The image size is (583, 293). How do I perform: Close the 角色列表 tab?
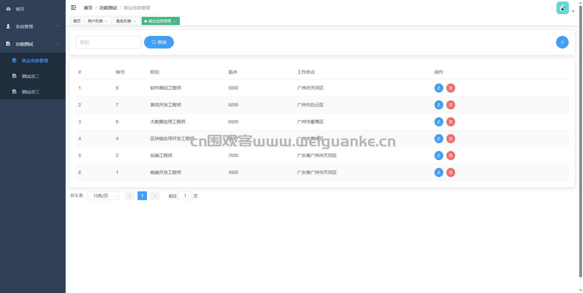135,21
